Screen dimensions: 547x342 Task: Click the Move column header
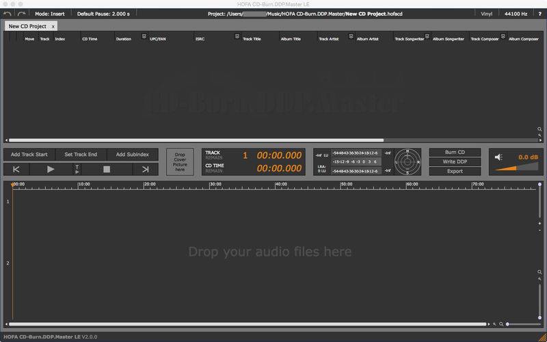click(x=29, y=39)
